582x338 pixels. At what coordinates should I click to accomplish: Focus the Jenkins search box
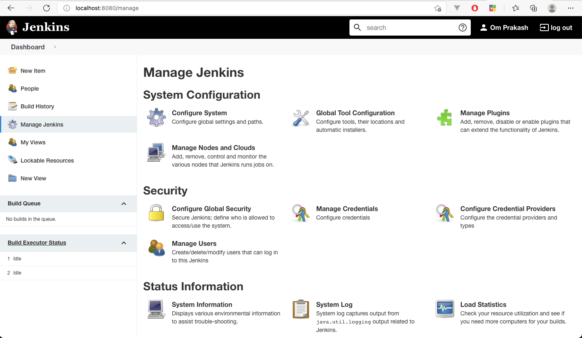coord(410,27)
